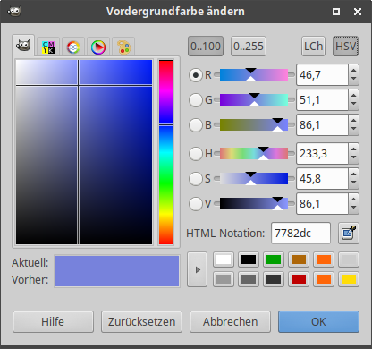The image size is (372, 349).
Task: Decrease the H value with down arrow
Action: pyautogui.click(x=353, y=158)
